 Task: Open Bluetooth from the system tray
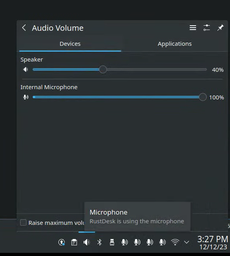99,242
